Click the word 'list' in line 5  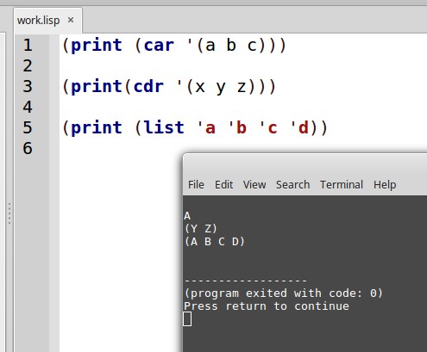164,127
